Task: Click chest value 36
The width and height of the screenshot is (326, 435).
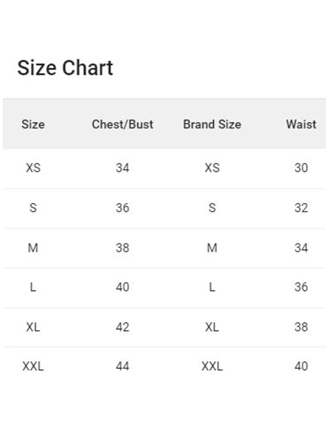Action: click(x=122, y=208)
